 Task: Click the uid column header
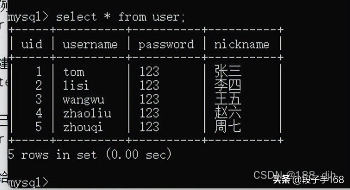[32, 44]
